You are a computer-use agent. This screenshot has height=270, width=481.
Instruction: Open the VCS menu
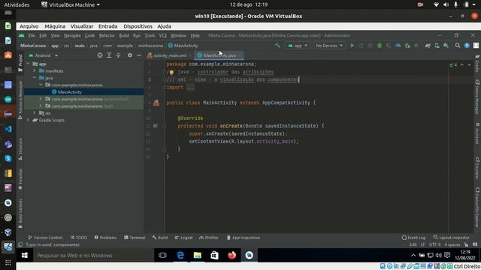click(x=163, y=35)
